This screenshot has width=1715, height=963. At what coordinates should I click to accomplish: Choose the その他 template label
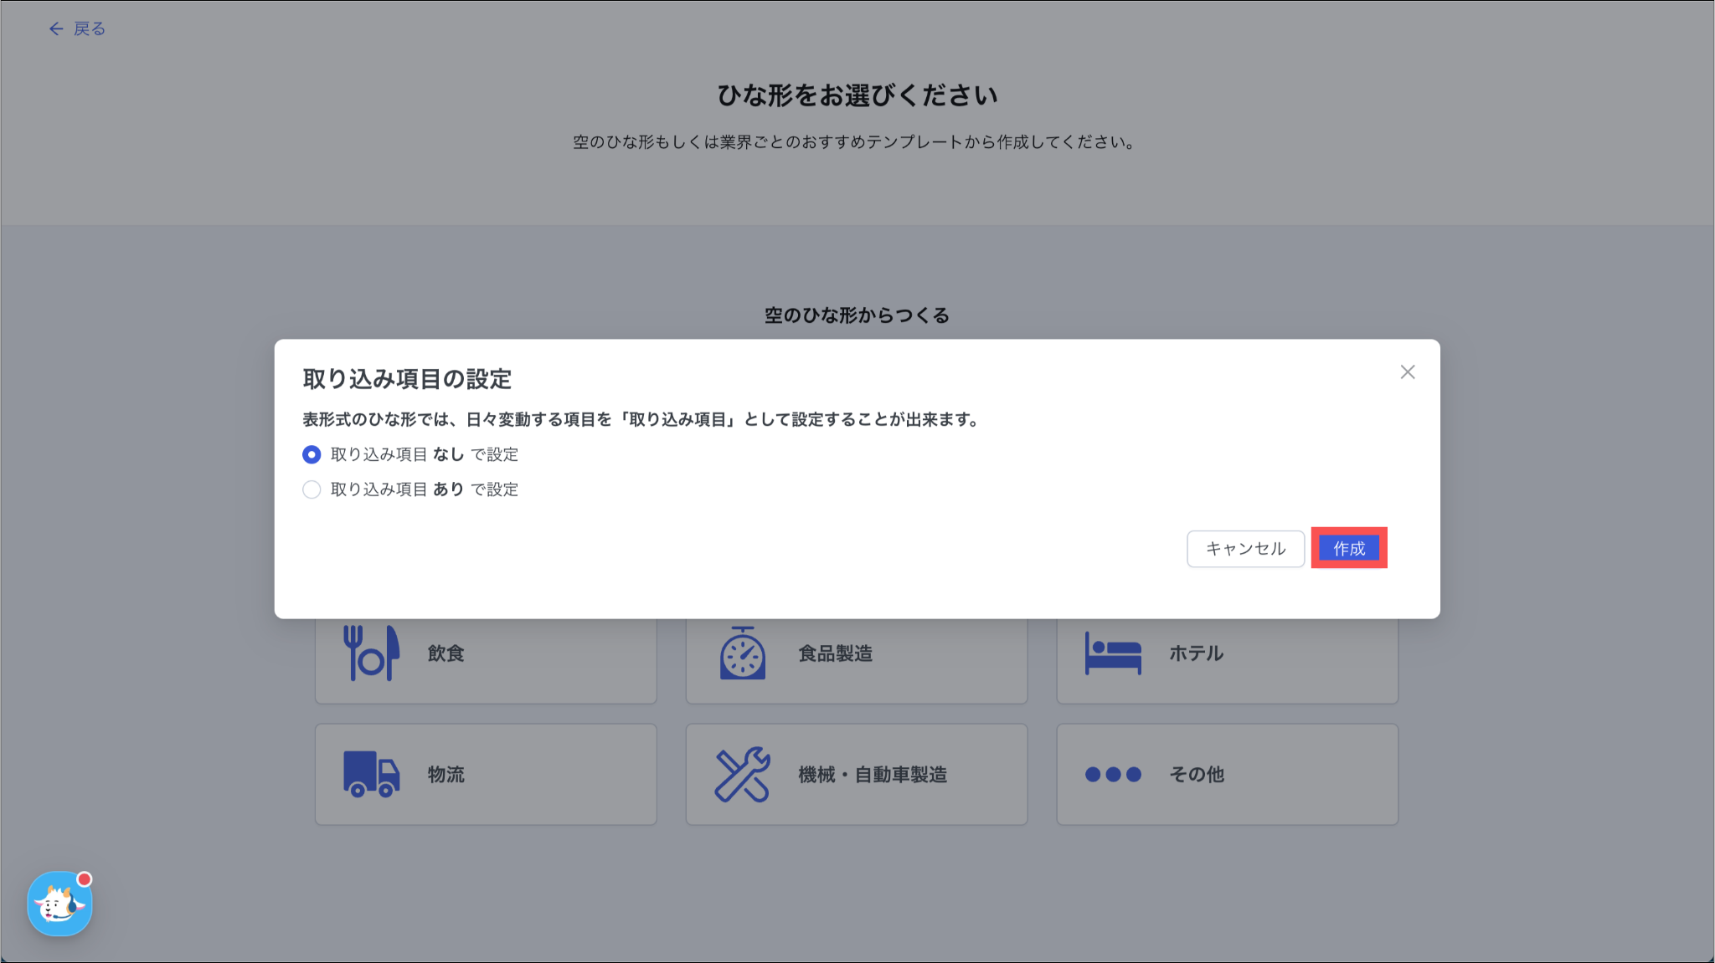pyautogui.click(x=1196, y=775)
